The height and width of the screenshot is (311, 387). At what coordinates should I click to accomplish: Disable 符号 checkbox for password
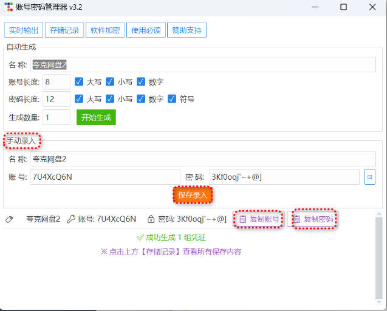click(x=172, y=99)
